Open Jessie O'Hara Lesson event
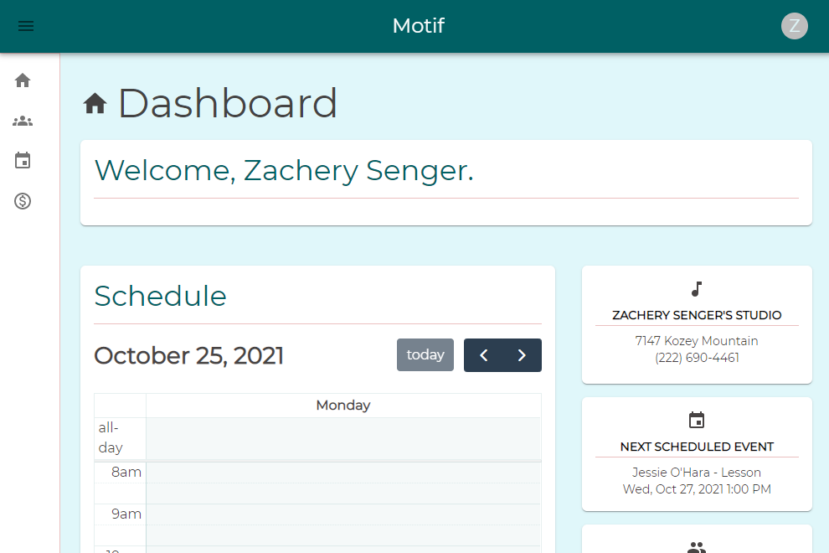This screenshot has height=553, width=829. (x=697, y=473)
